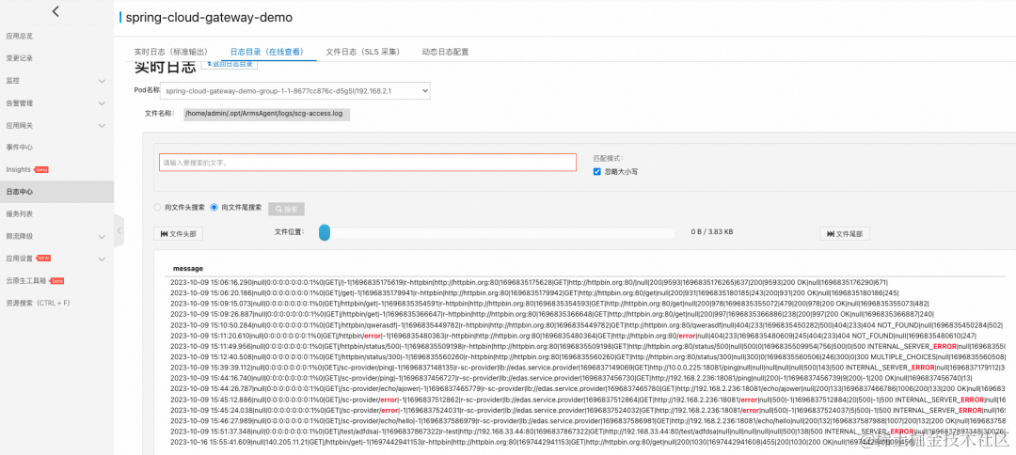This screenshot has width=1016, height=455.
Task: Select 日志中心 in sidebar
Action: [x=56, y=192]
